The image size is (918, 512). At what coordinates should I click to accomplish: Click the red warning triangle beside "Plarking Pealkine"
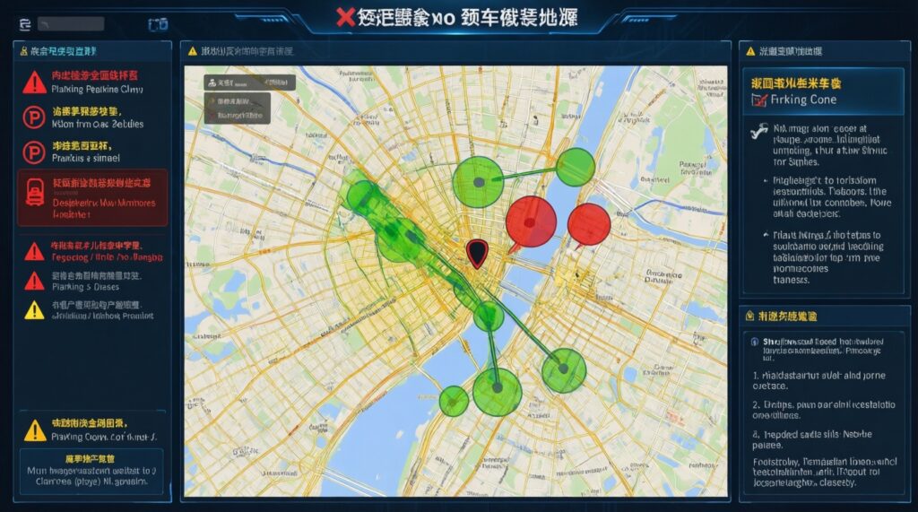pos(34,82)
